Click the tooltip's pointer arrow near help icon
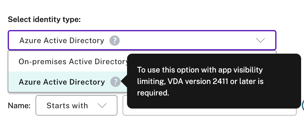The height and width of the screenshot is (121, 304). click(x=124, y=82)
